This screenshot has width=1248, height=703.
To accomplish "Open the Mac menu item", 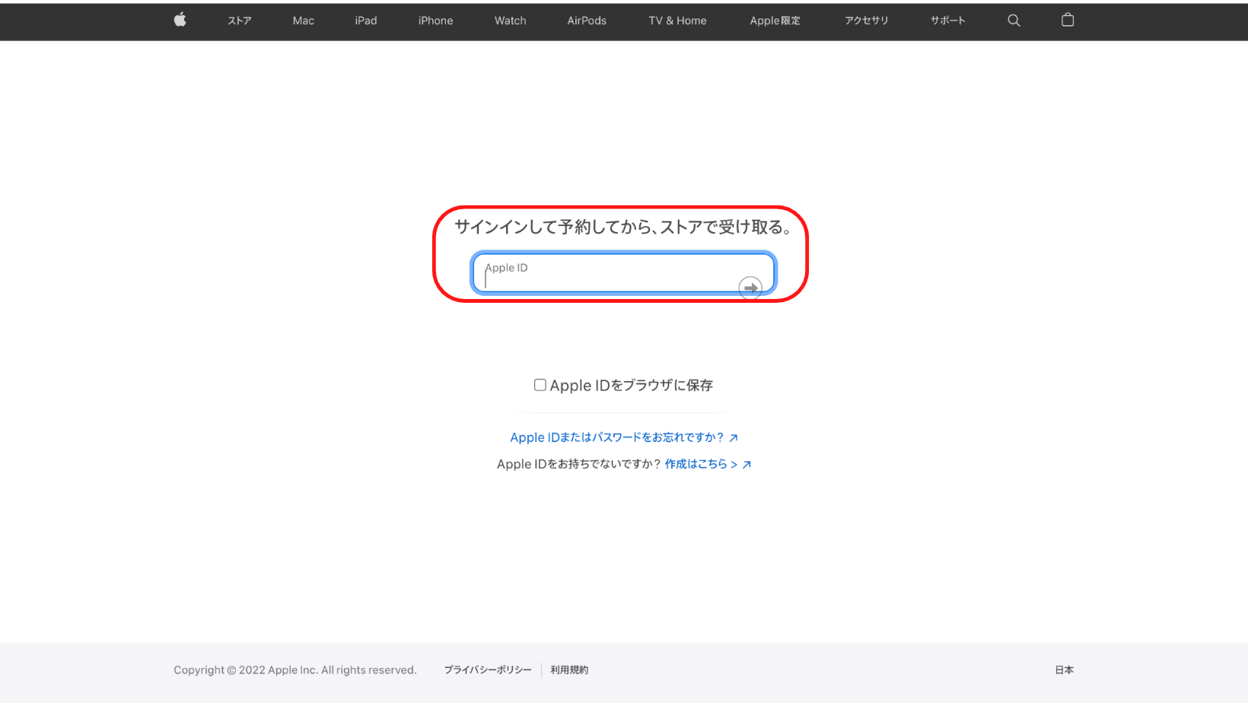I will (x=304, y=21).
